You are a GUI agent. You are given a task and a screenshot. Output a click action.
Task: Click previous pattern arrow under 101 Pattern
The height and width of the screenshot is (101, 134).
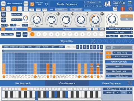[87, 6]
